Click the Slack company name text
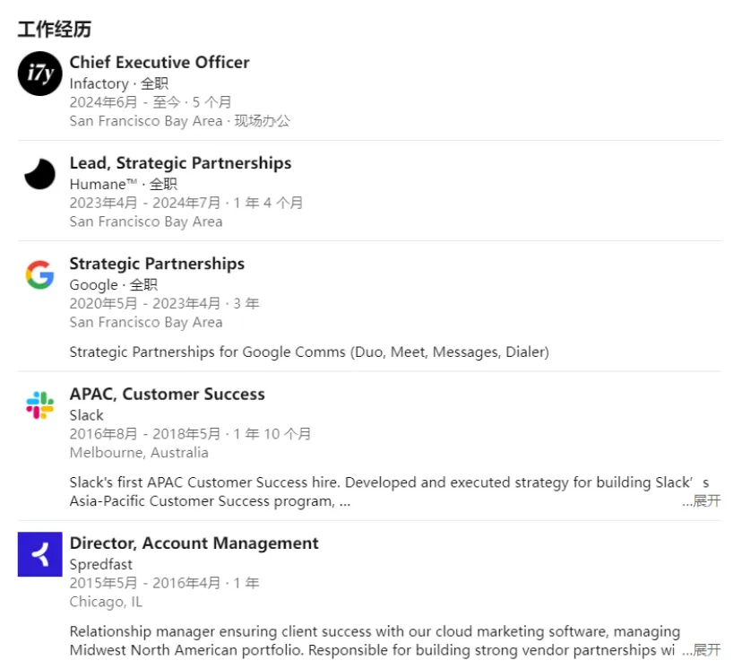The image size is (742, 669). click(x=86, y=415)
